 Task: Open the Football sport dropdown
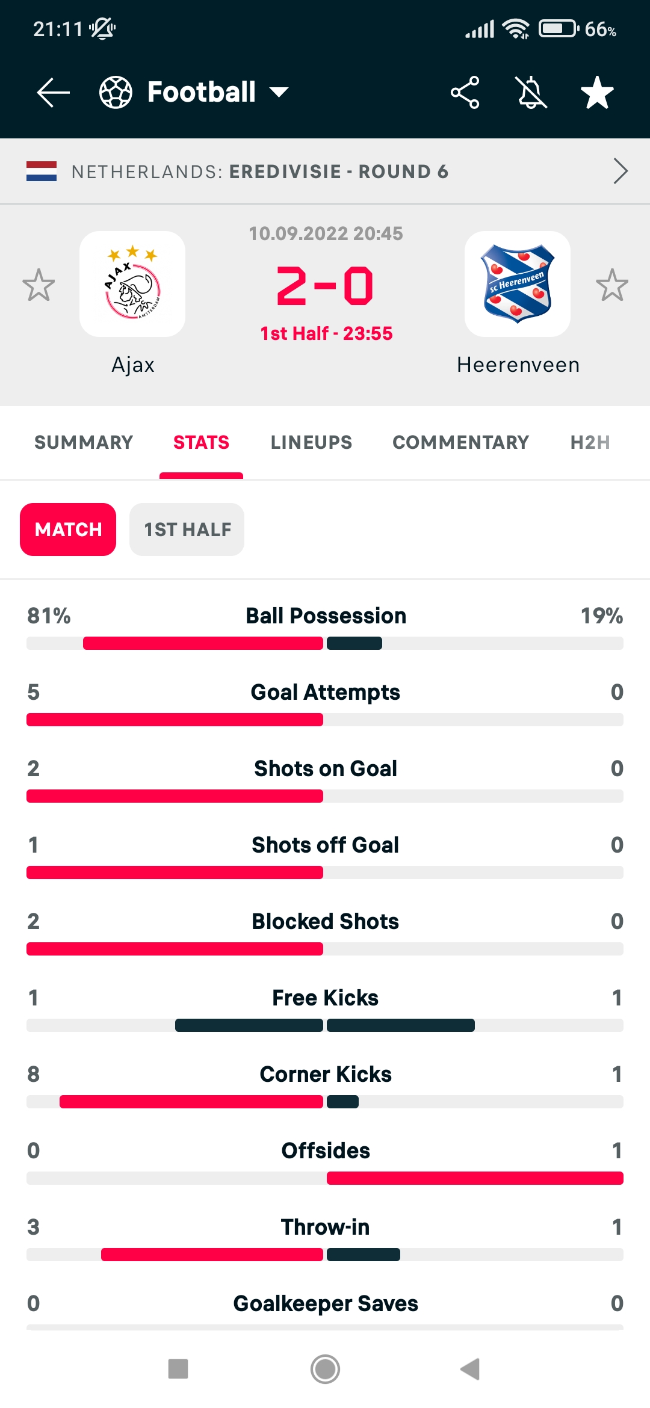278,93
